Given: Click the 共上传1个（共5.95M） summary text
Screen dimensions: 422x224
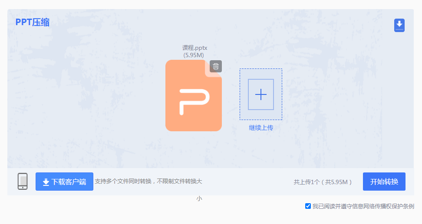Looking at the screenshot, I should click(x=323, y=182).
